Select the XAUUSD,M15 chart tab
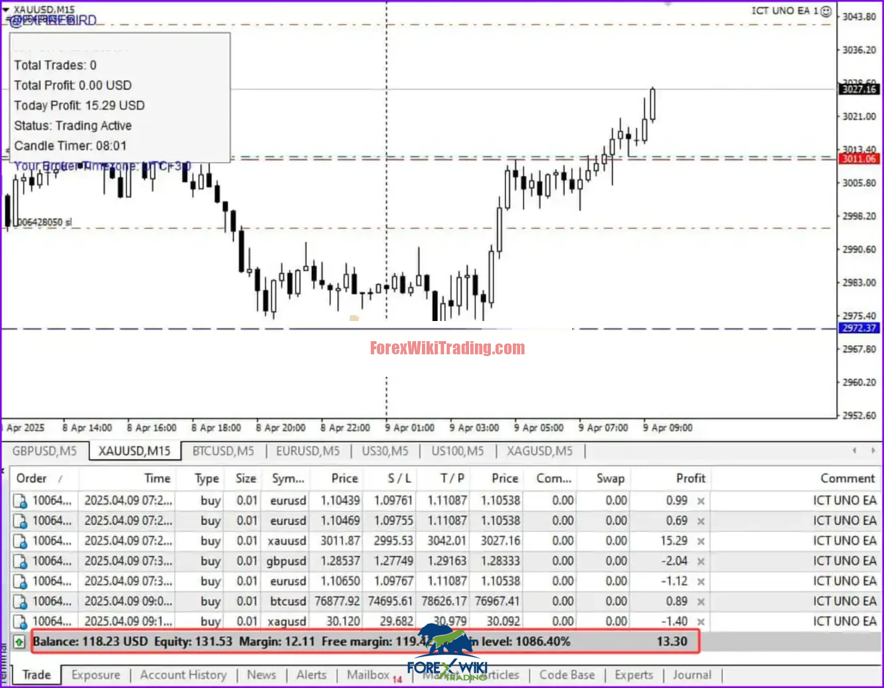 point(135,451)
